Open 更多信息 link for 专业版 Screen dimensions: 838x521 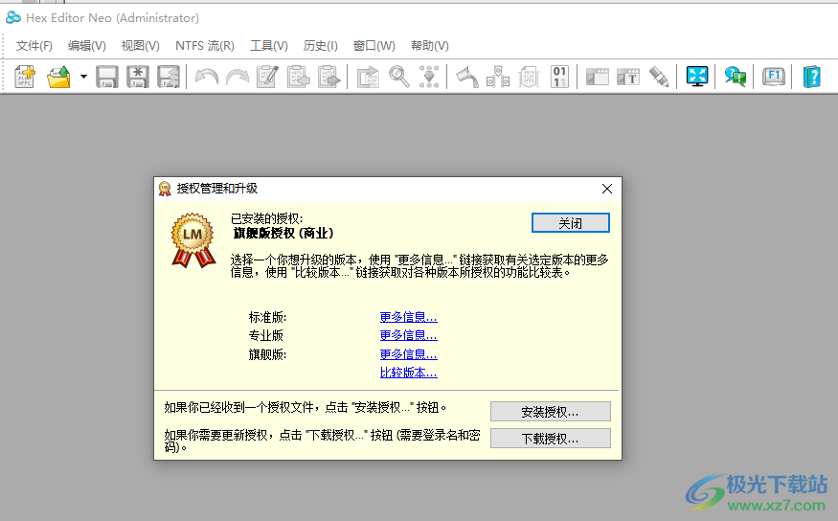408,335
